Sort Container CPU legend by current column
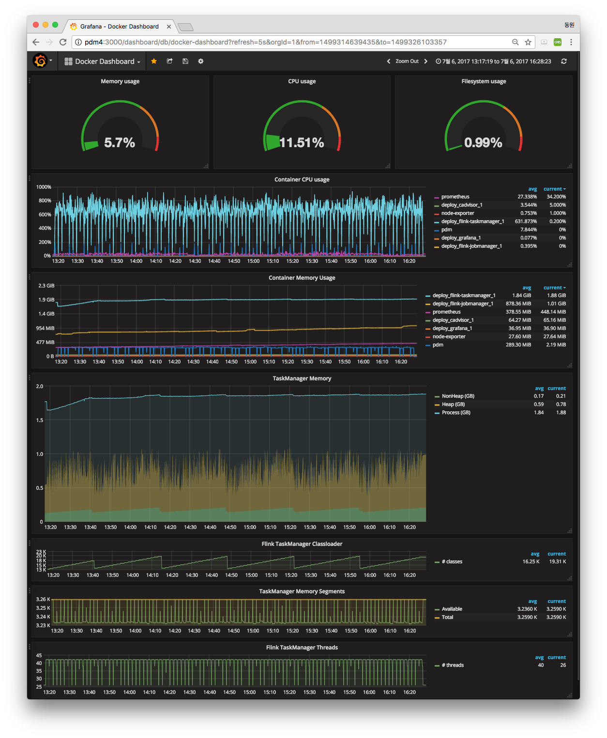Image resolution: width=607 pixels, height=738 pixels. [x=554, y=189]
